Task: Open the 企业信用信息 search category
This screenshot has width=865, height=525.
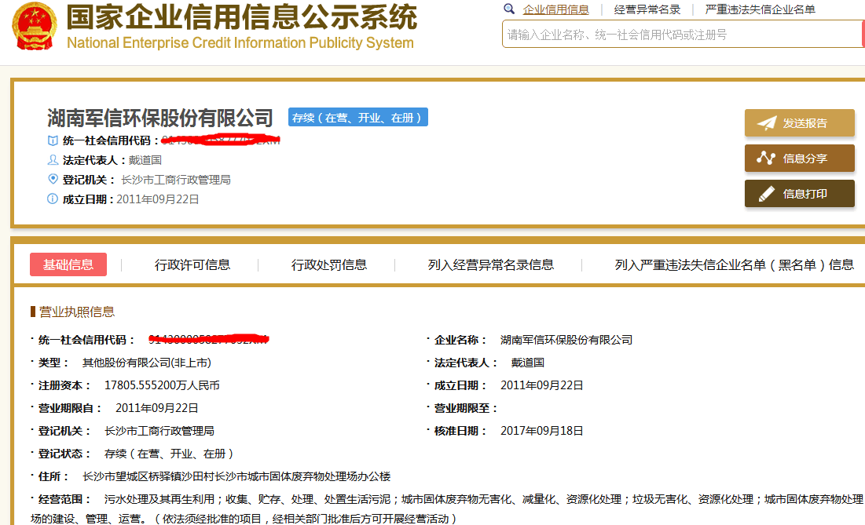Action: point(555,9)
